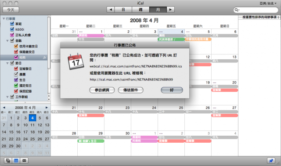The height and width of the screenshot is (166, 281).
Task: Open the green 民族掃墓節 event on April 4
Action: [x=171, y=39]
